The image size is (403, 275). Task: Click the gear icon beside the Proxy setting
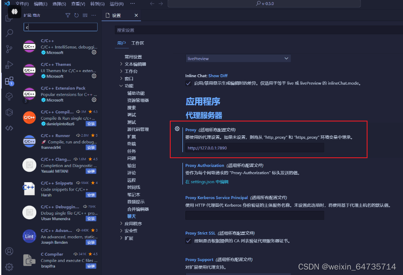point(177,129)
